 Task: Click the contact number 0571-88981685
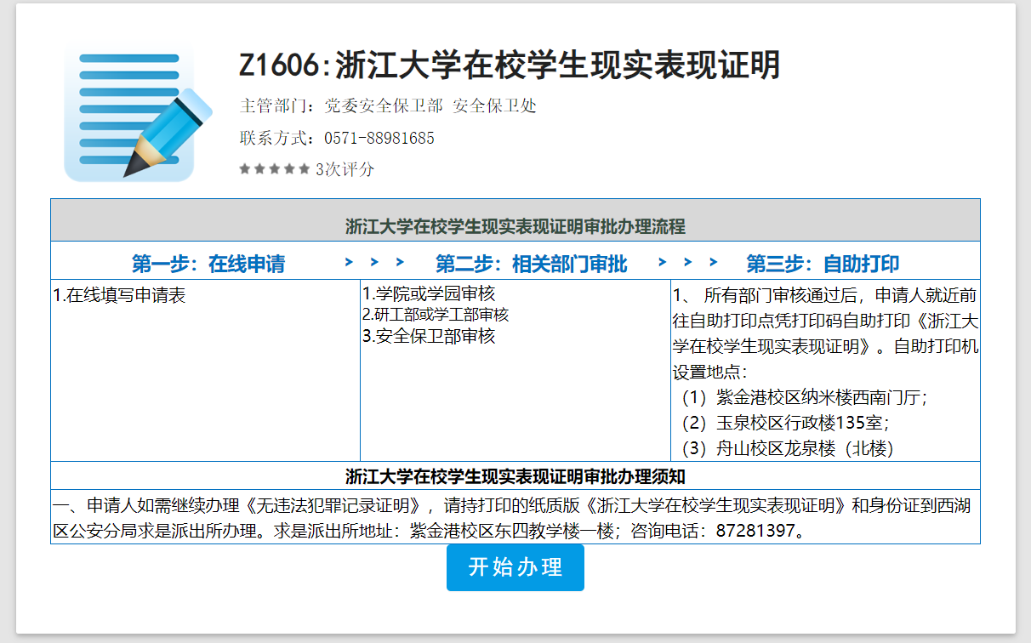[380, 138]
